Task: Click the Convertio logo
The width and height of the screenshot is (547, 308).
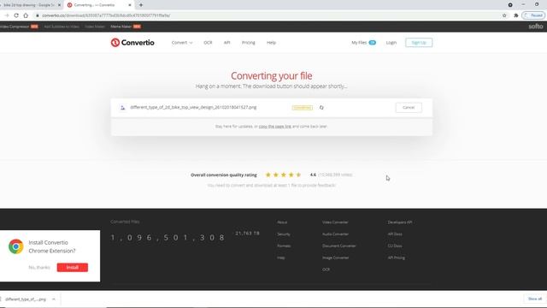Action: [x=132, y=43]
